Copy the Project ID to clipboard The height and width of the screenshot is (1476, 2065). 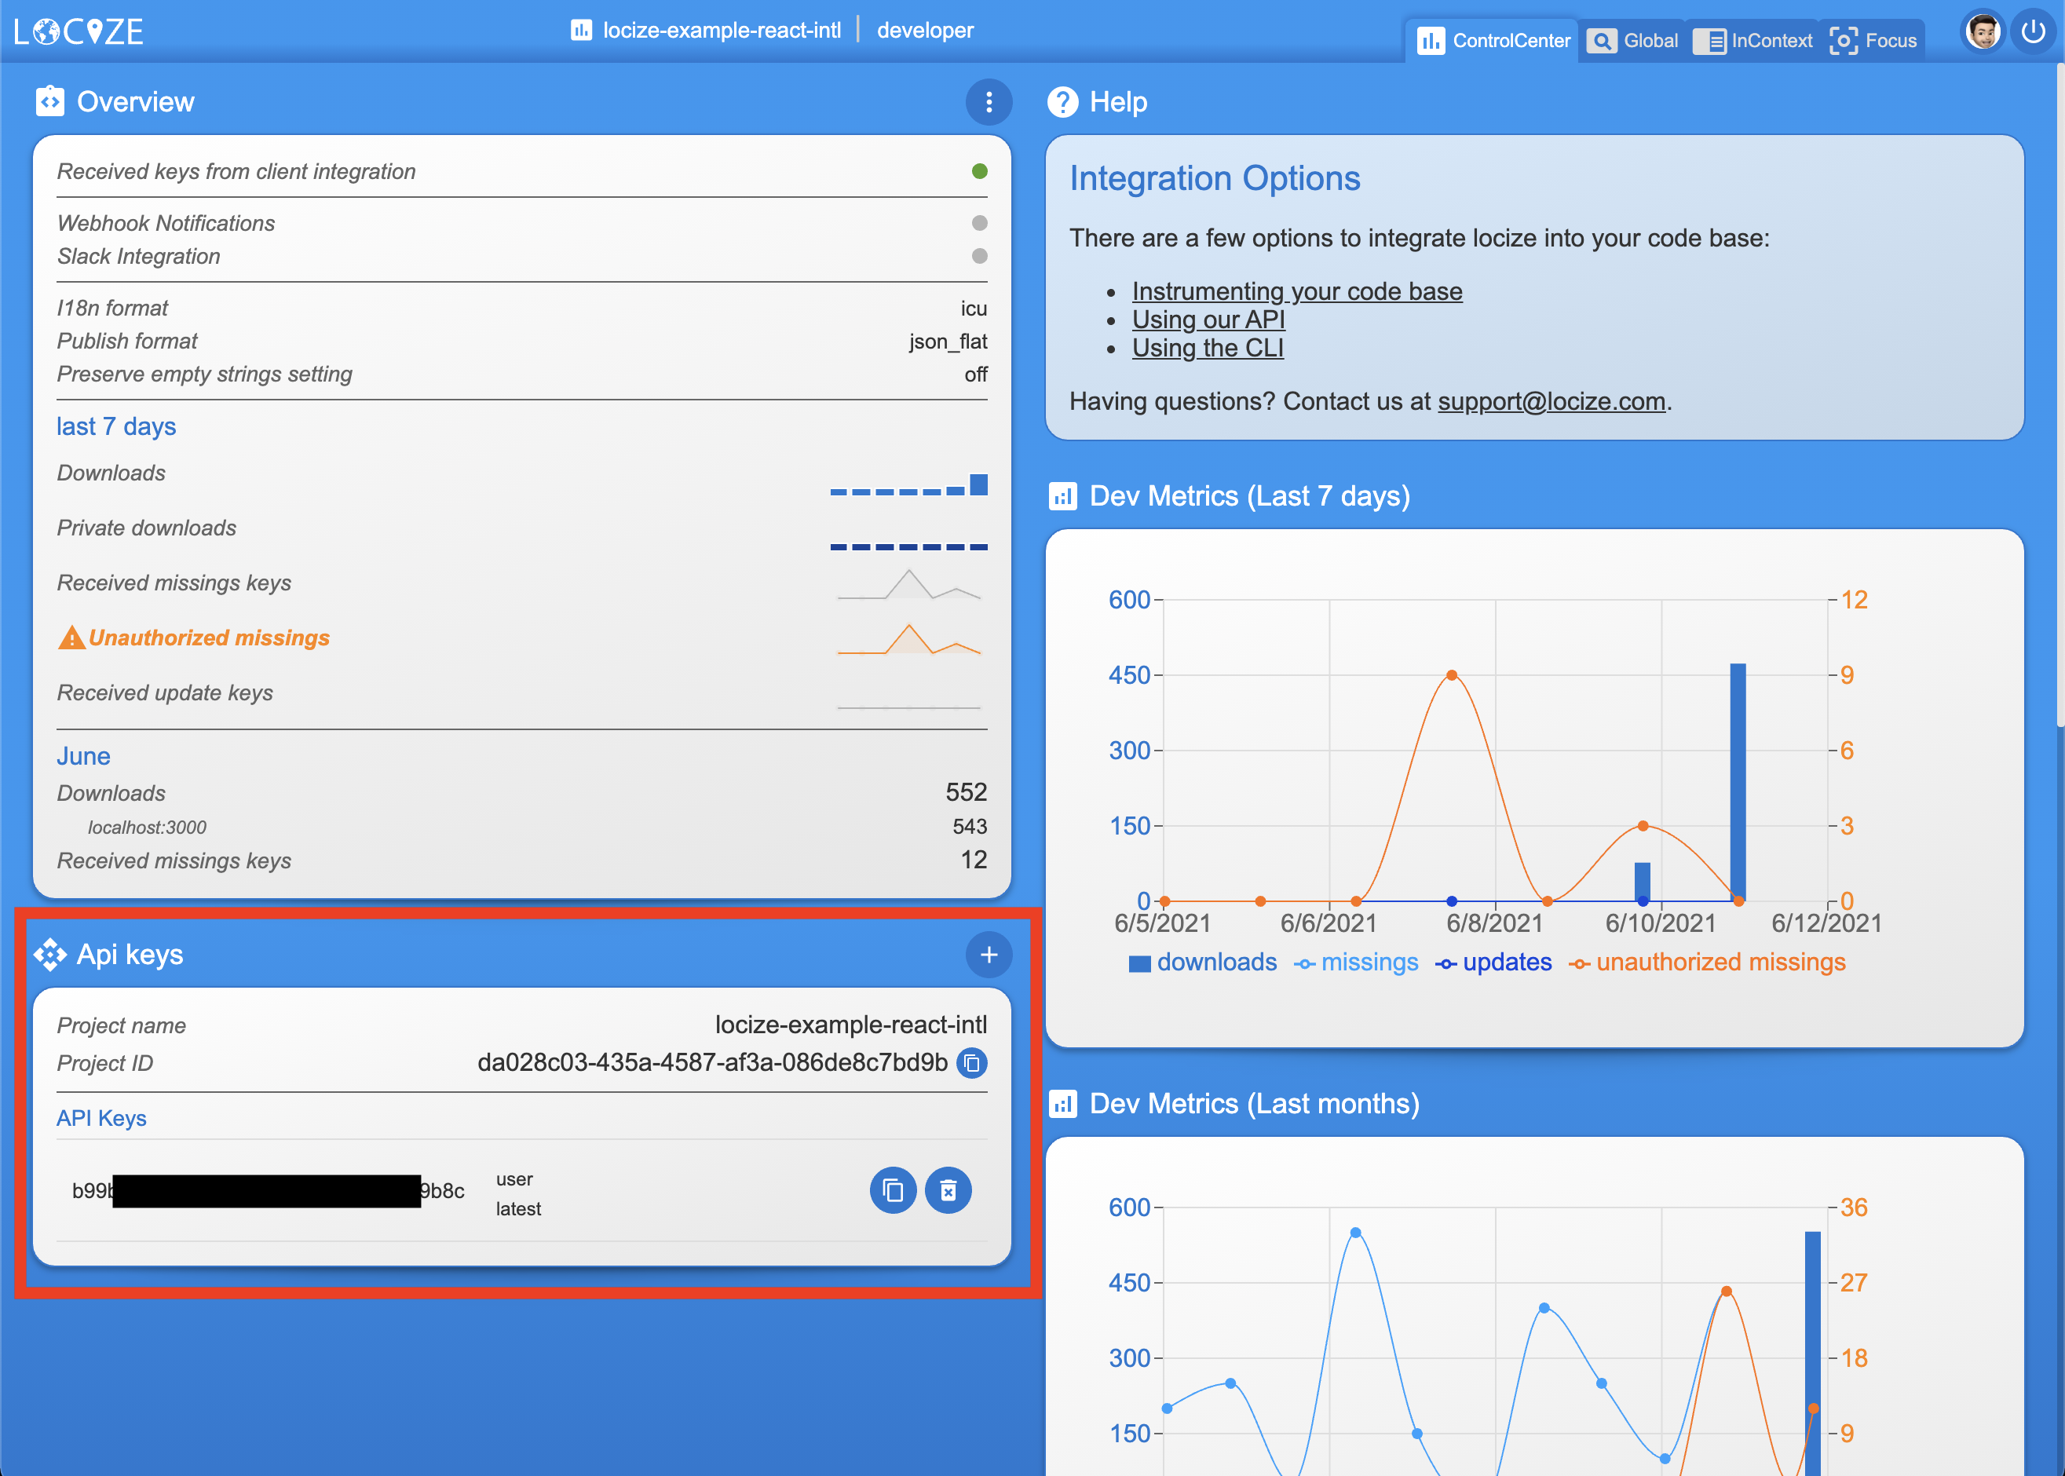point(973,1062)
